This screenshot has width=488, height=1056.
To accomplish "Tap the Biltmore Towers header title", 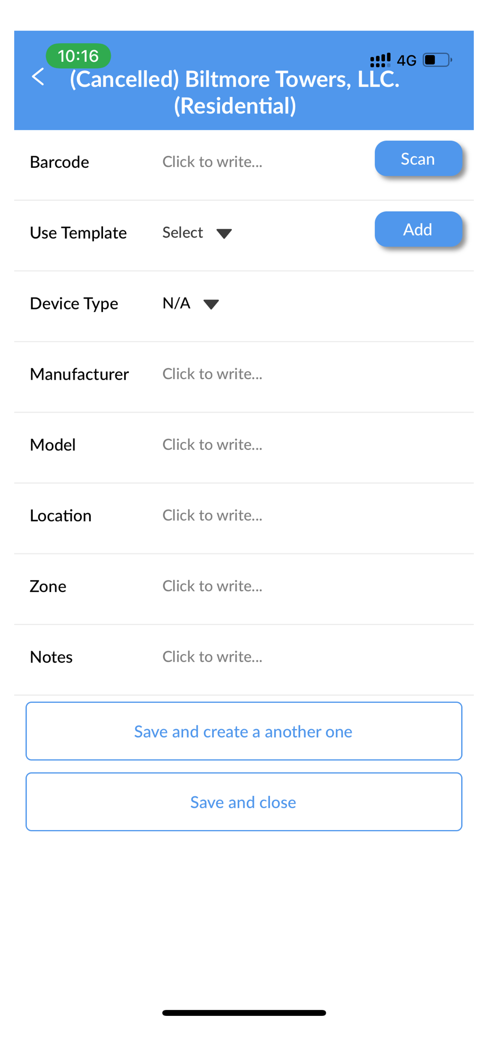I will click(235, 92).
